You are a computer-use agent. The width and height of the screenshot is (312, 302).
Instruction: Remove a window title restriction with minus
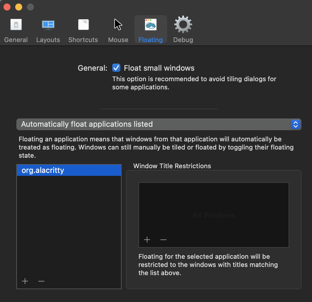click(163, 240)
